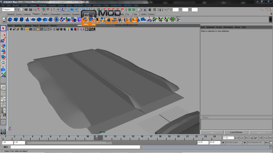Click the playback range slider bar

click(69, 142)
